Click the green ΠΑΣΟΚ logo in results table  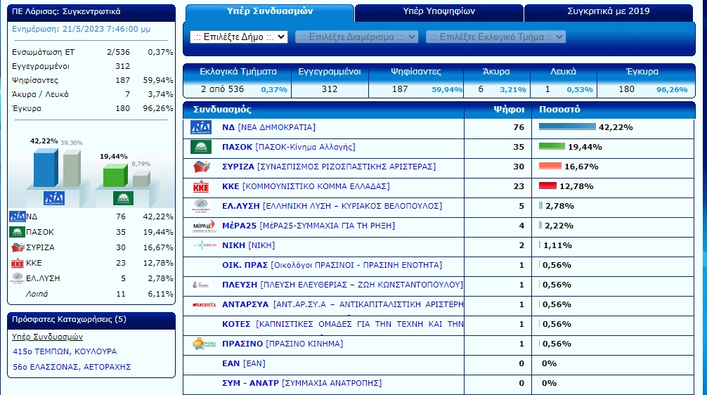click(201, 147)
